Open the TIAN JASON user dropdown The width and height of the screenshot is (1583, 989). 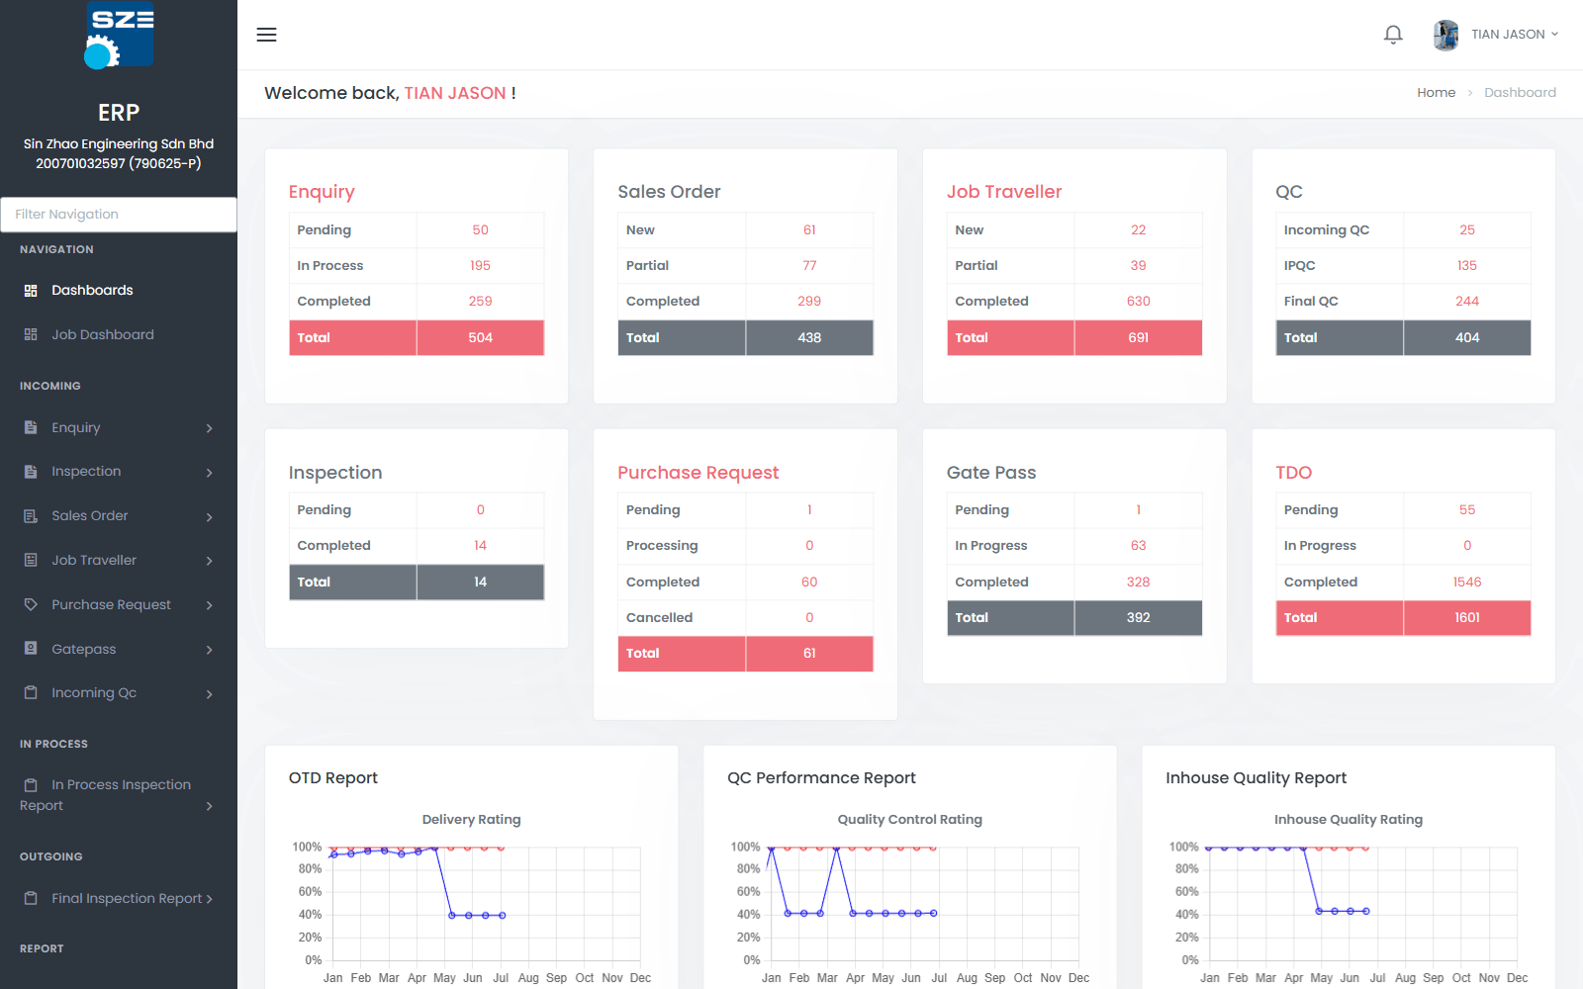click(x=1514, y=35)
